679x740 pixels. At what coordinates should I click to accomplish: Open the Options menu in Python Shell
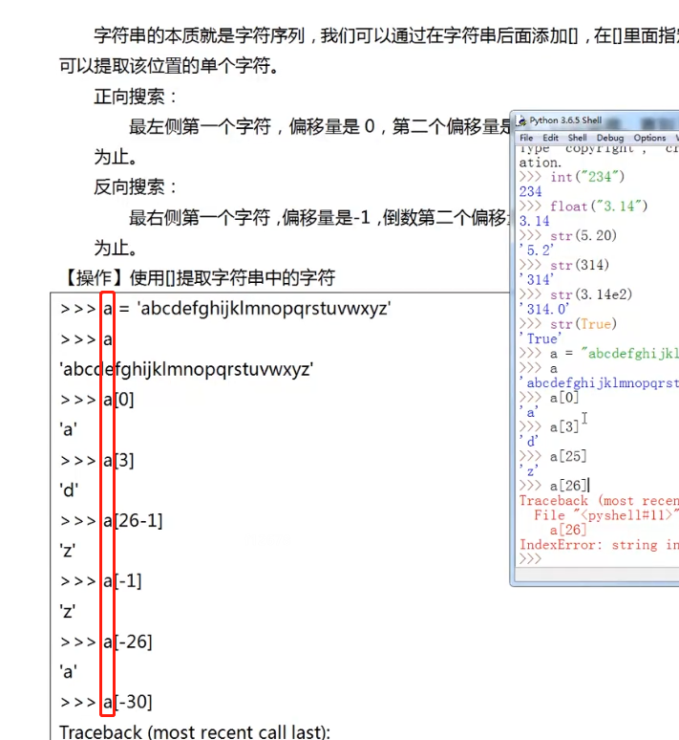click(x=649, y=138)
